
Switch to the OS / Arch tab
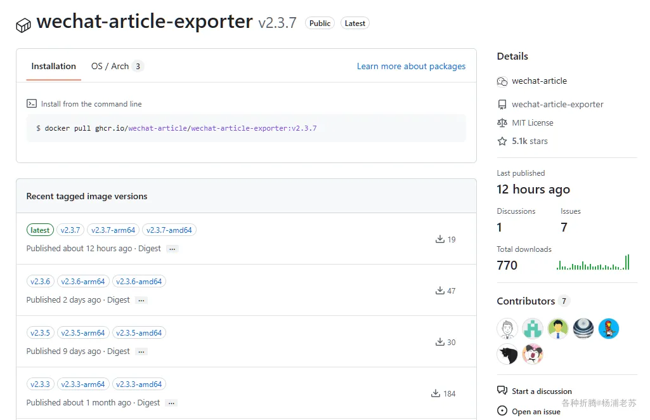coord(117,66)
